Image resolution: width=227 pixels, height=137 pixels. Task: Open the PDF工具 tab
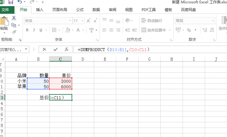149,10
